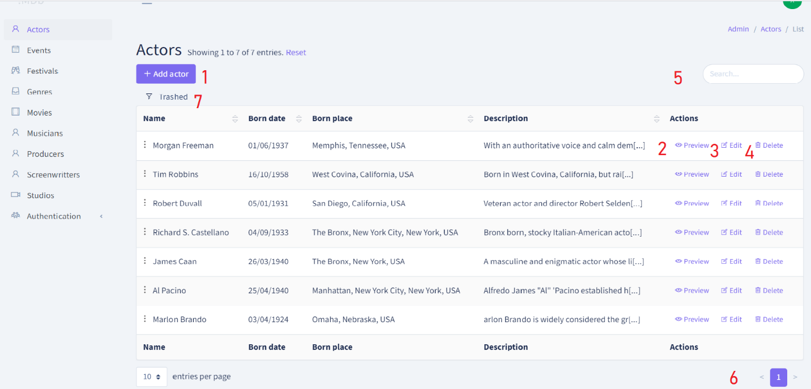Toggle sorting on the Name column
This screenshot has height=389, width=811.
[x=235, y=118]
